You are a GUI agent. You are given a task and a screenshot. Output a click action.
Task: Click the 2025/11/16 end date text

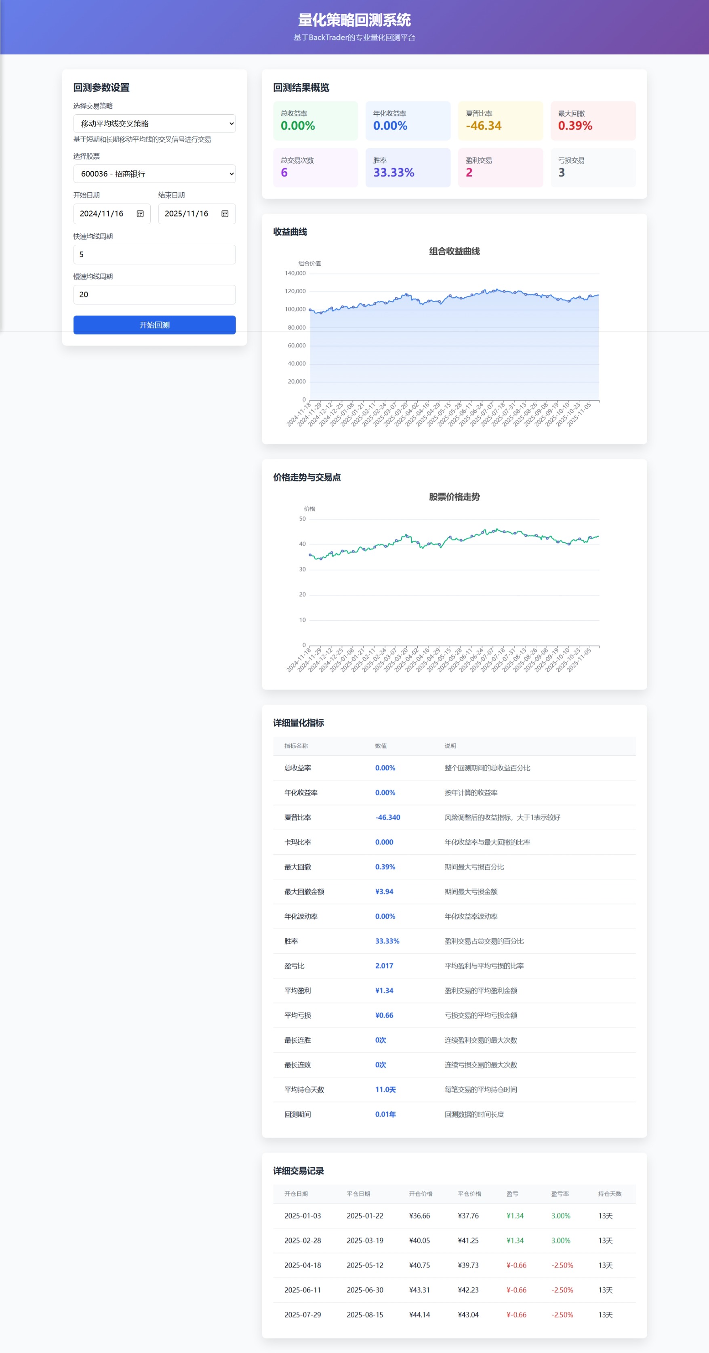pyautogui.click(x=187, y=214)
